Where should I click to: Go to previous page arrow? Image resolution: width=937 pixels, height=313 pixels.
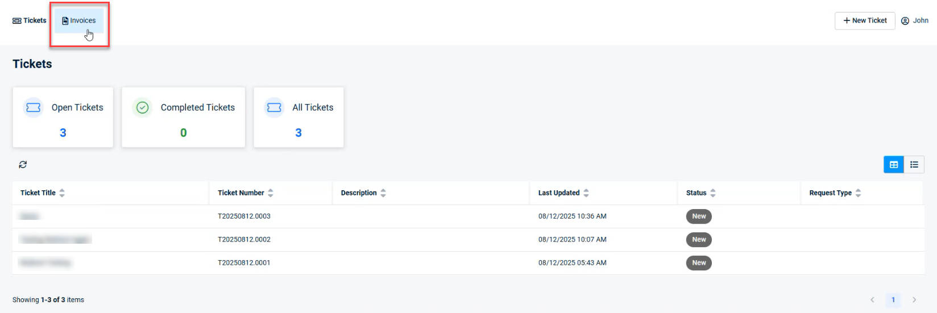872,300
